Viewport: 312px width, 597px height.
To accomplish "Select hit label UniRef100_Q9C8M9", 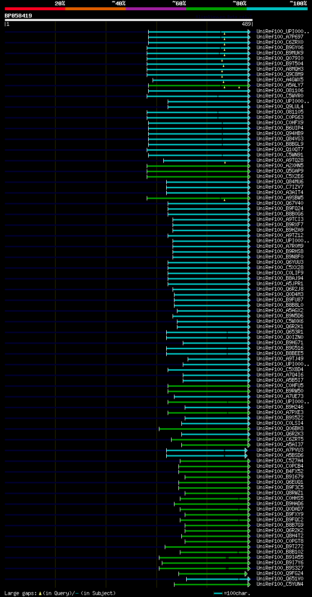I will pyautogui.click(x=280, y=75).
